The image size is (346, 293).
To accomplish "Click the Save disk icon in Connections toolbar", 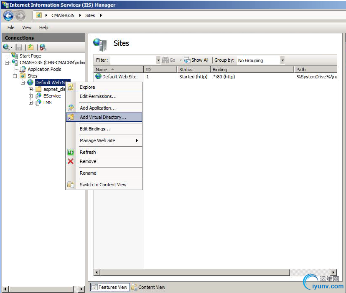I will click(19, 47).
